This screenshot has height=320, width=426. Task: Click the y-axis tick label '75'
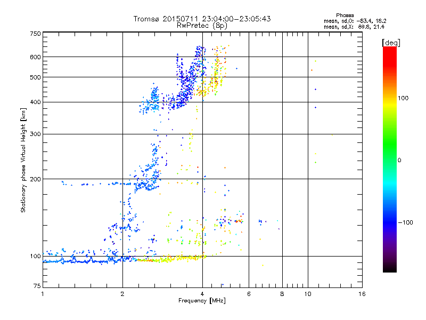(x=37, y=286)
